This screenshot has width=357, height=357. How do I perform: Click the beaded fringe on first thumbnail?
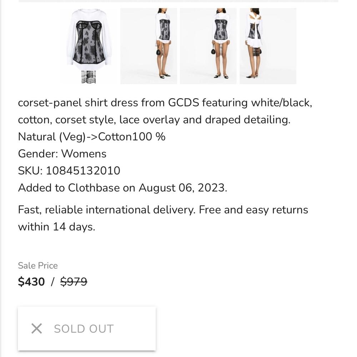(x=89, y=77)
